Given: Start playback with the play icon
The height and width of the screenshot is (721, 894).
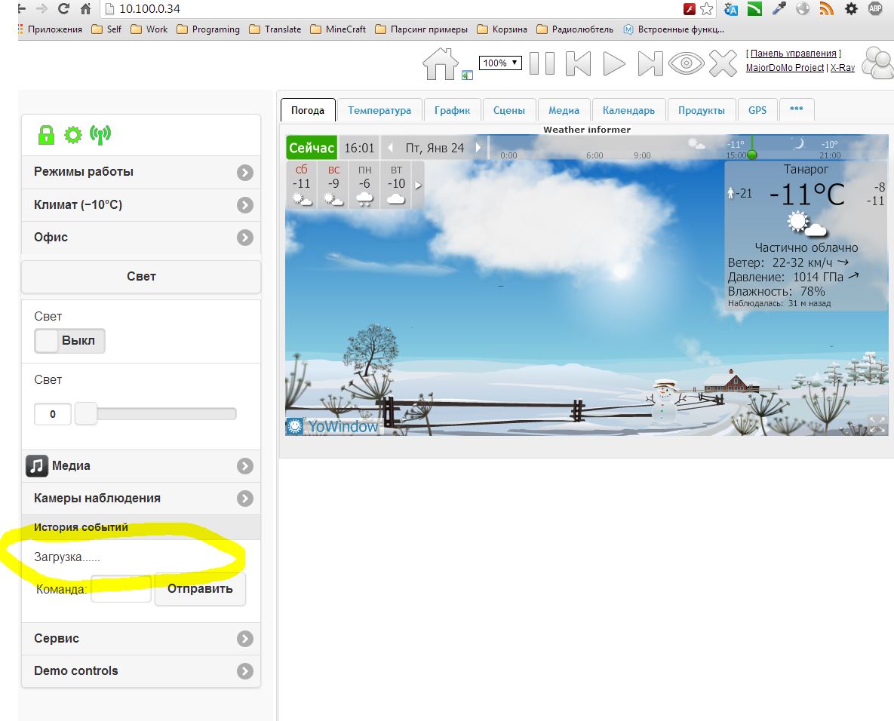Looking at the screenshot, I should tap(614, 63).
